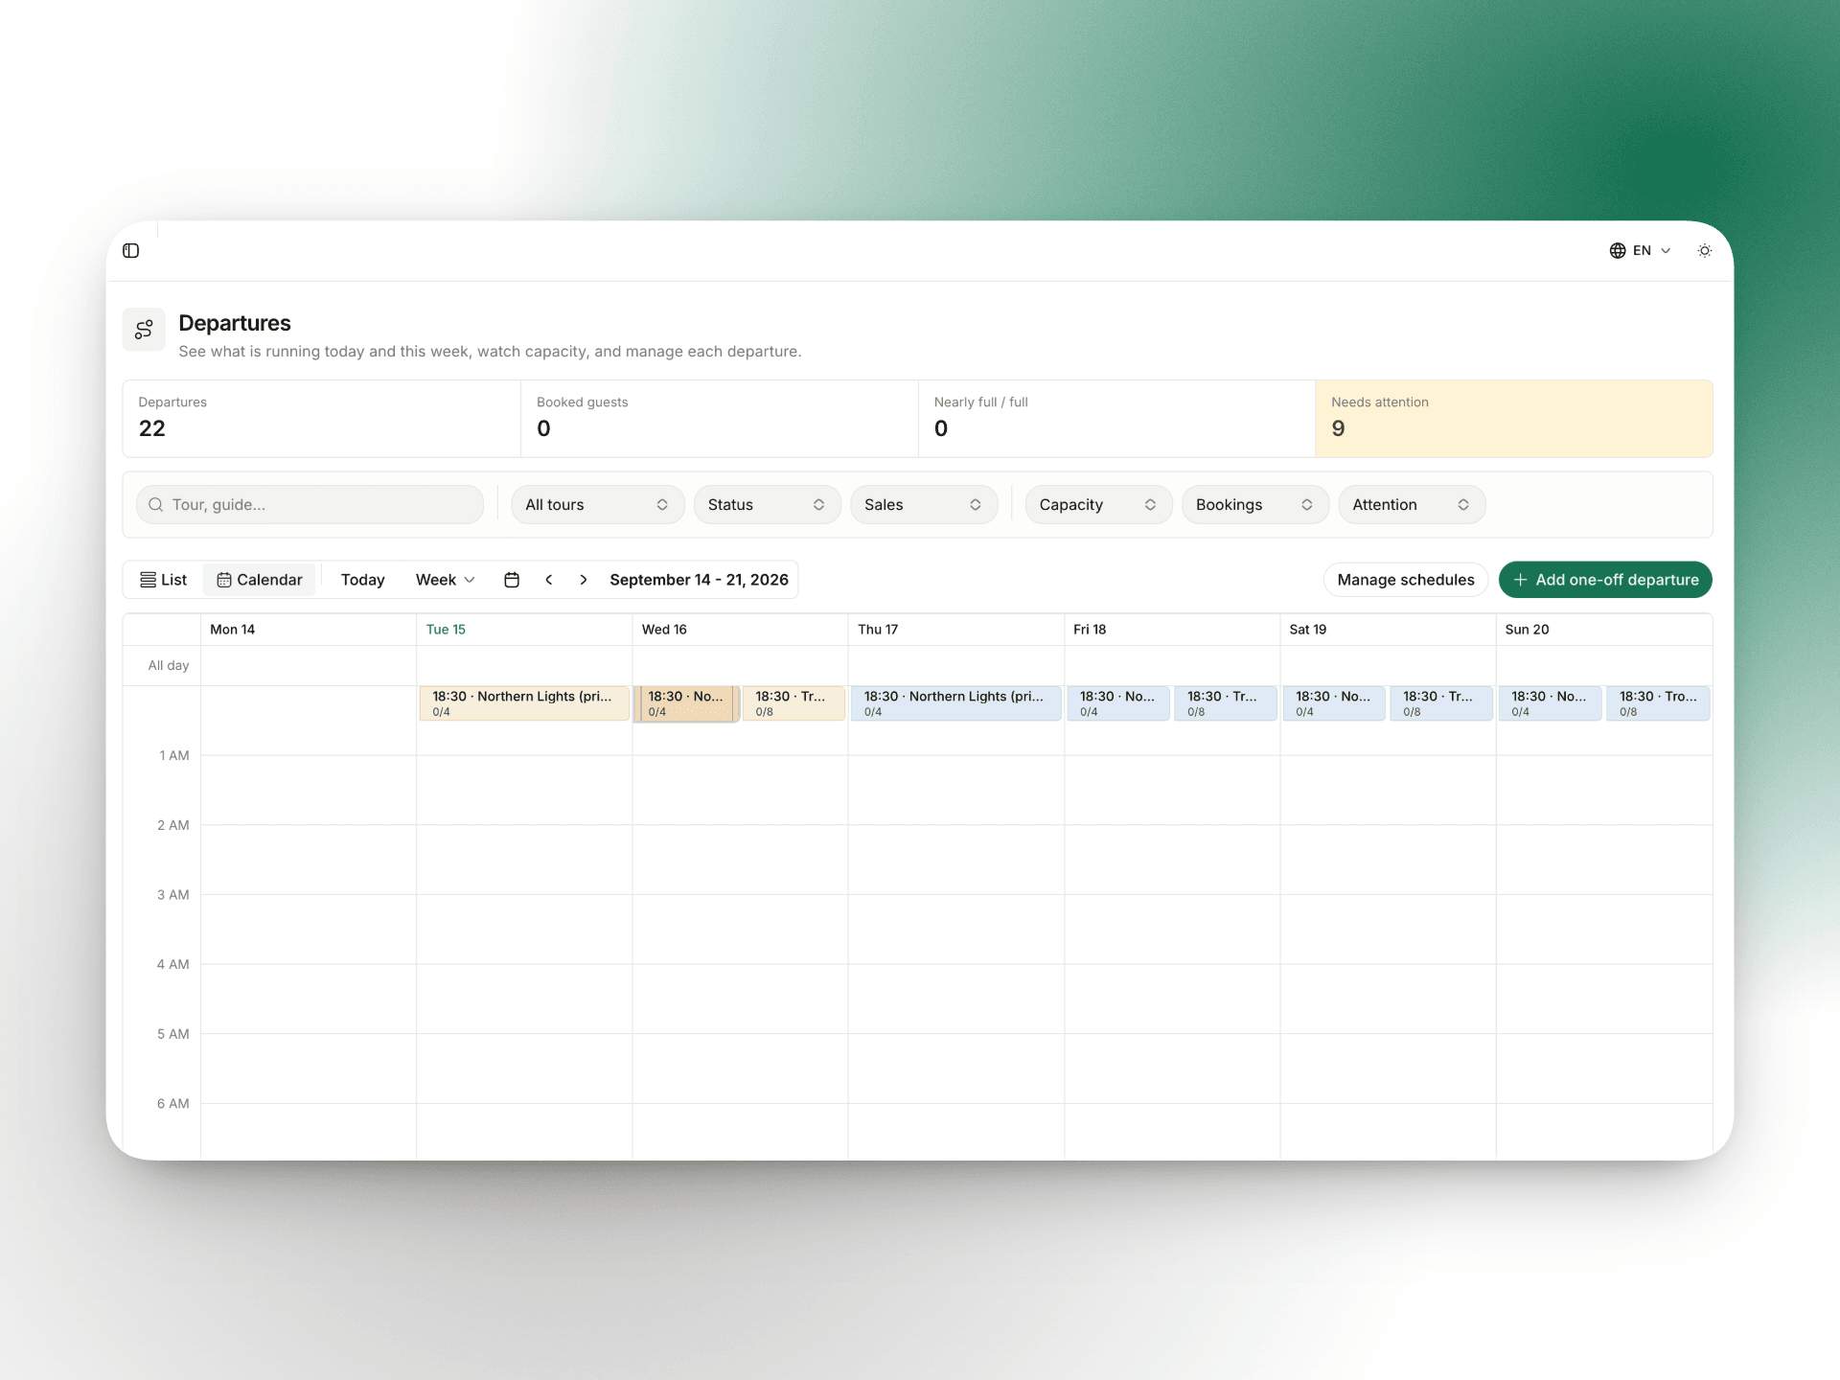Open the Bookings filter dropdown
Viewport: 1840px width, 1380px height.
[x=1255, y=505]
